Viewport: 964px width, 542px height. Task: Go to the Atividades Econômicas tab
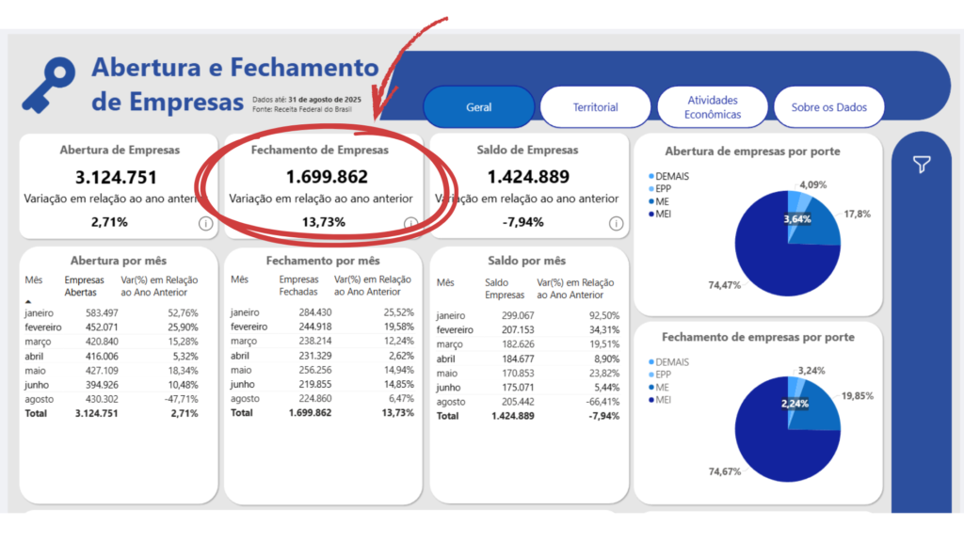coord(714,107)
